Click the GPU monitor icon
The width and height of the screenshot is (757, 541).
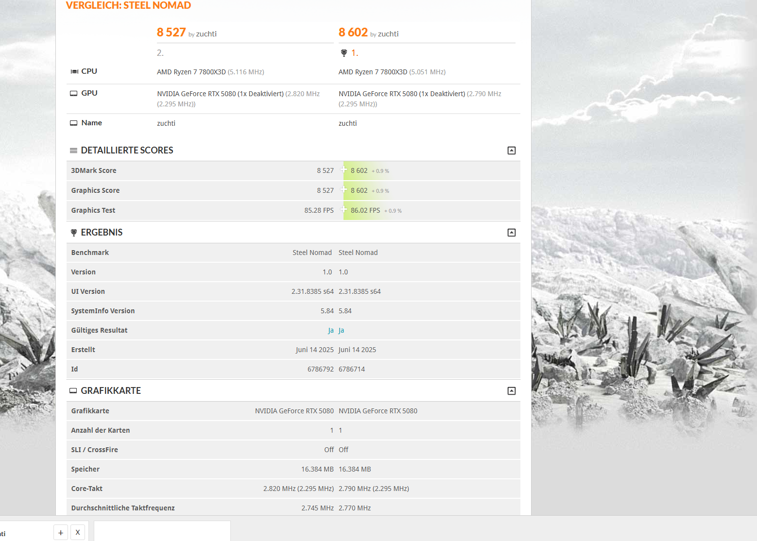(x=74, y=93)
